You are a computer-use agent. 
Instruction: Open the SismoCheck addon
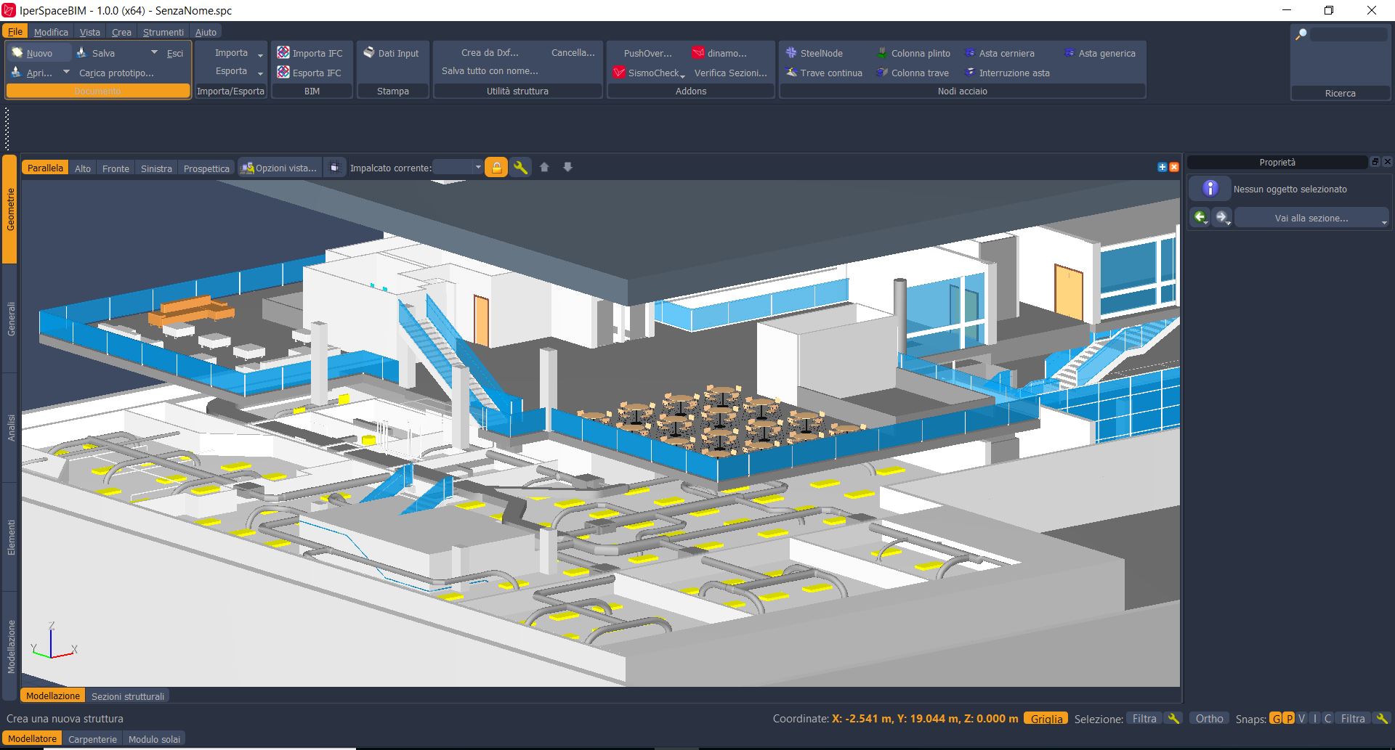coord(648,73)
